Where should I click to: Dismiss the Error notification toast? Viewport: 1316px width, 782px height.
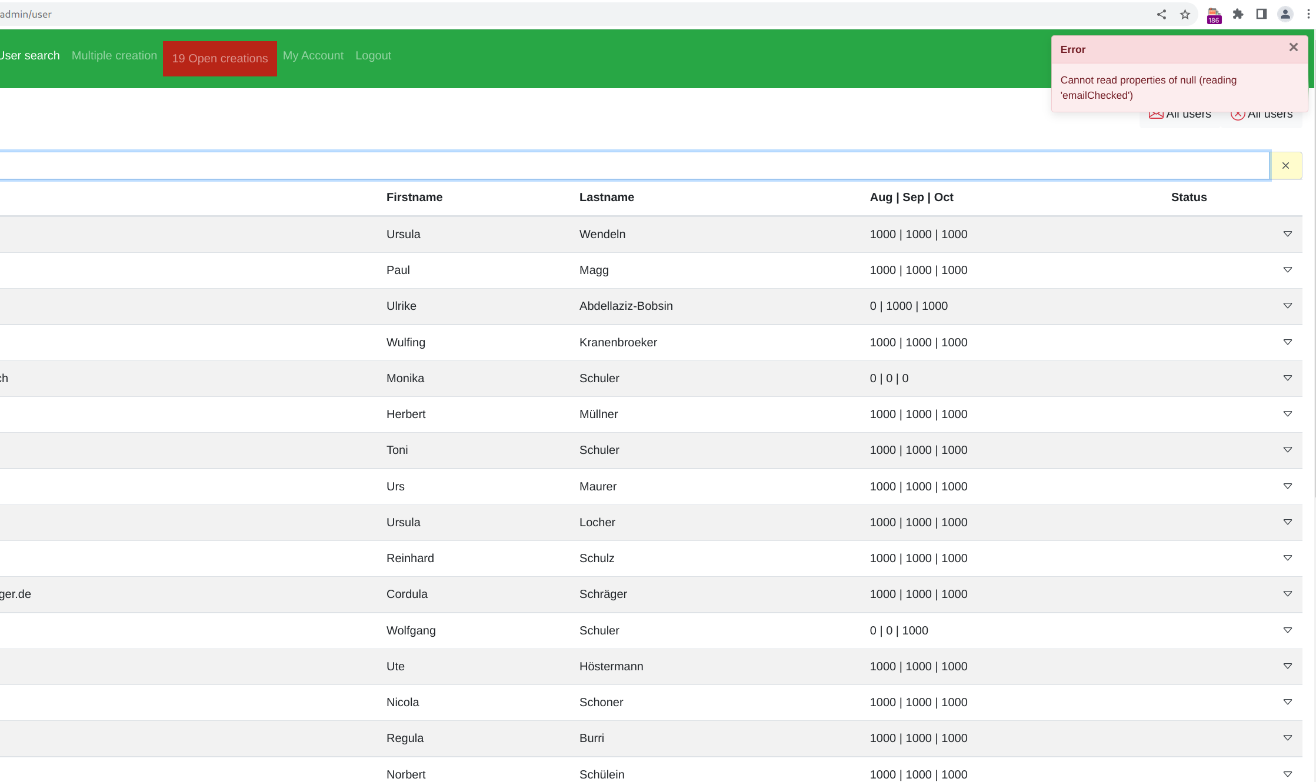point(1293,48)
